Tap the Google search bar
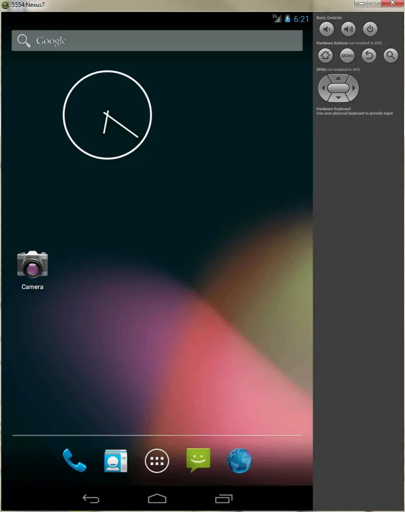Image resolution: width=405 pixels, height=512 pixels. point(157,41)
